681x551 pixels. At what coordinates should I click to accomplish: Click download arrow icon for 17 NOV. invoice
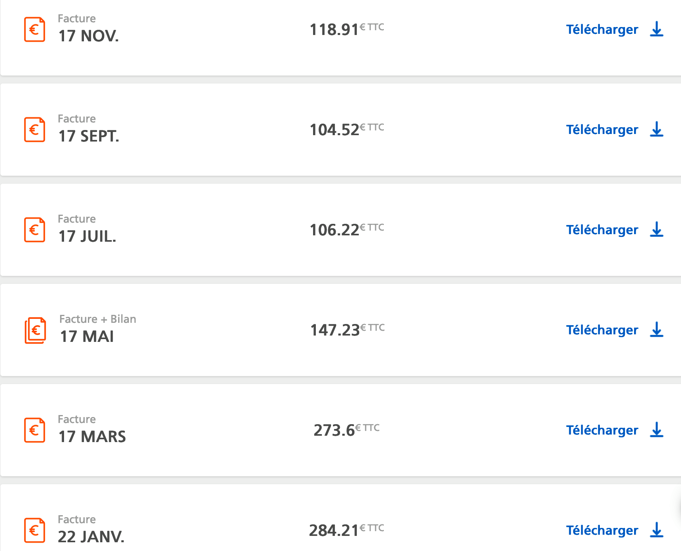pos(657,29)
